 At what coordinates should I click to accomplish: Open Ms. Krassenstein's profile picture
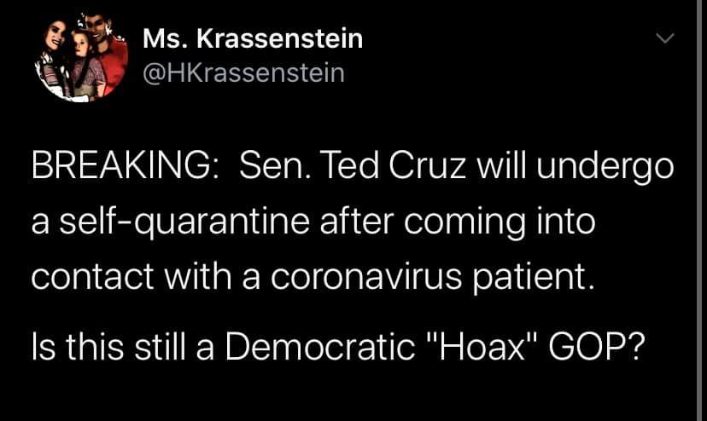pyautogui.click(x=81, y=58)
